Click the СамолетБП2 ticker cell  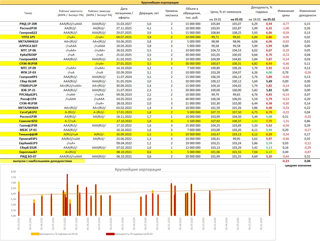click(x=28, y=121)
